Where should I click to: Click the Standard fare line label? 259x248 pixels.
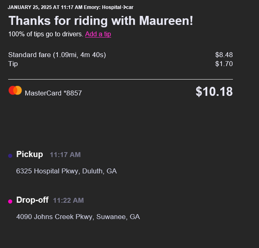click(57, 55)
